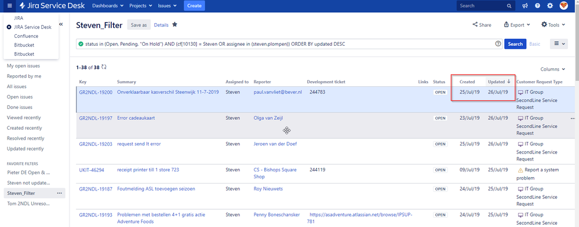Click the notifications megaphone icon
This screenshot has height=227, width=579.
(x=525, y=6)
